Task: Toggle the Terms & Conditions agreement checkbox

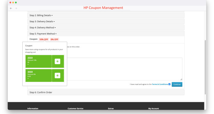Action: coord(169,84)
